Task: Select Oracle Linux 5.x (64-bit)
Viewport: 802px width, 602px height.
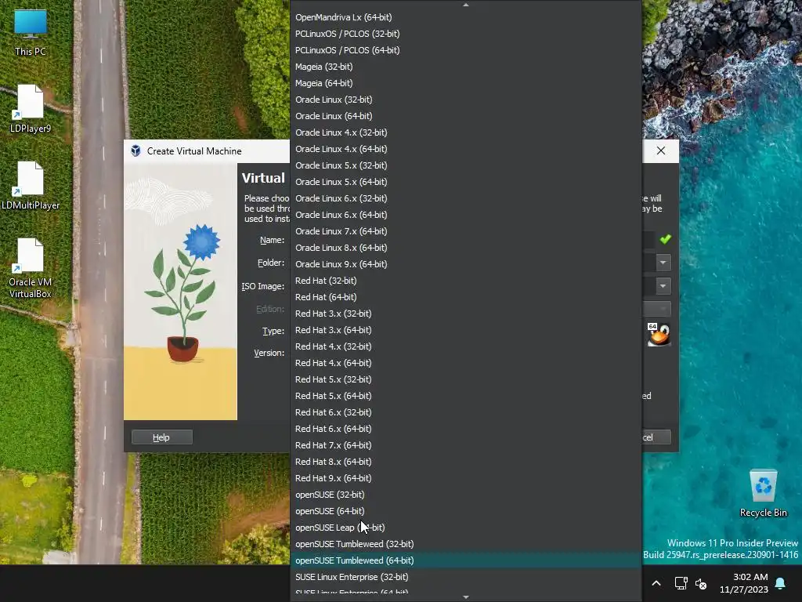Action: coord(465,182)
